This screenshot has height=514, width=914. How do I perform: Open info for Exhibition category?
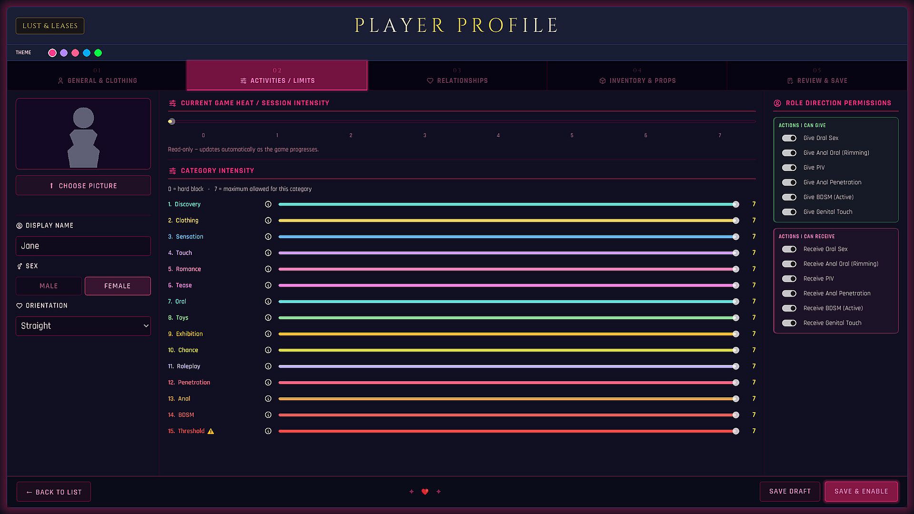[268, 334]
